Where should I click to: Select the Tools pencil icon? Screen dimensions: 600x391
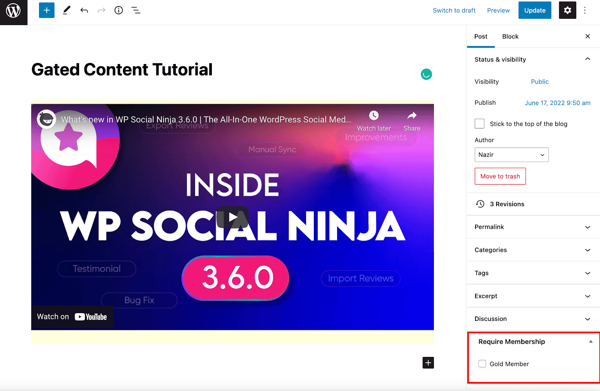[67, 10]
